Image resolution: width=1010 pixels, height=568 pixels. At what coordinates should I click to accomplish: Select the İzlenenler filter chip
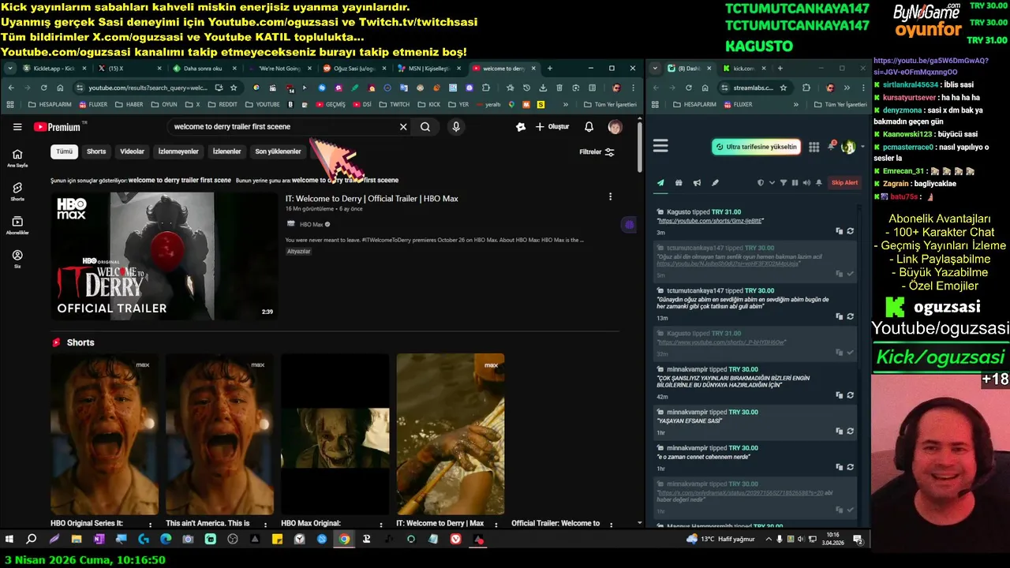coord(226,151)
